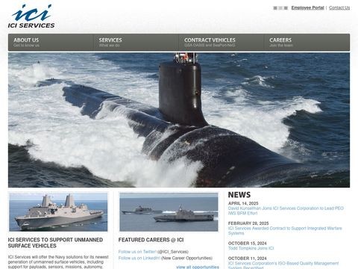358x269 pixels.
Task: Open the Todd Tompkins Joins ICI news
Action: point(251,248)
